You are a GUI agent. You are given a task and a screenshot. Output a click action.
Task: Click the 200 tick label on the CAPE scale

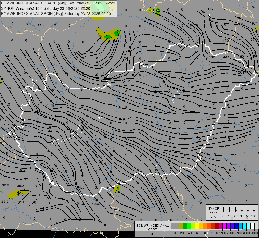(x=183, y=233)
